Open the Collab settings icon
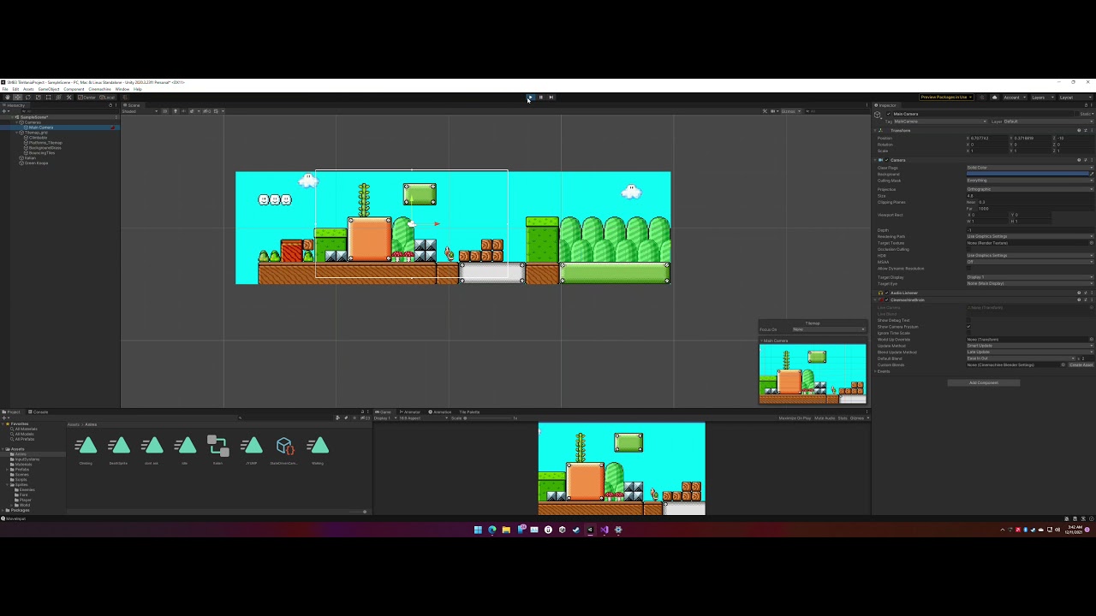The width and height of the screenshot is (1096, 616). point(982,98)
